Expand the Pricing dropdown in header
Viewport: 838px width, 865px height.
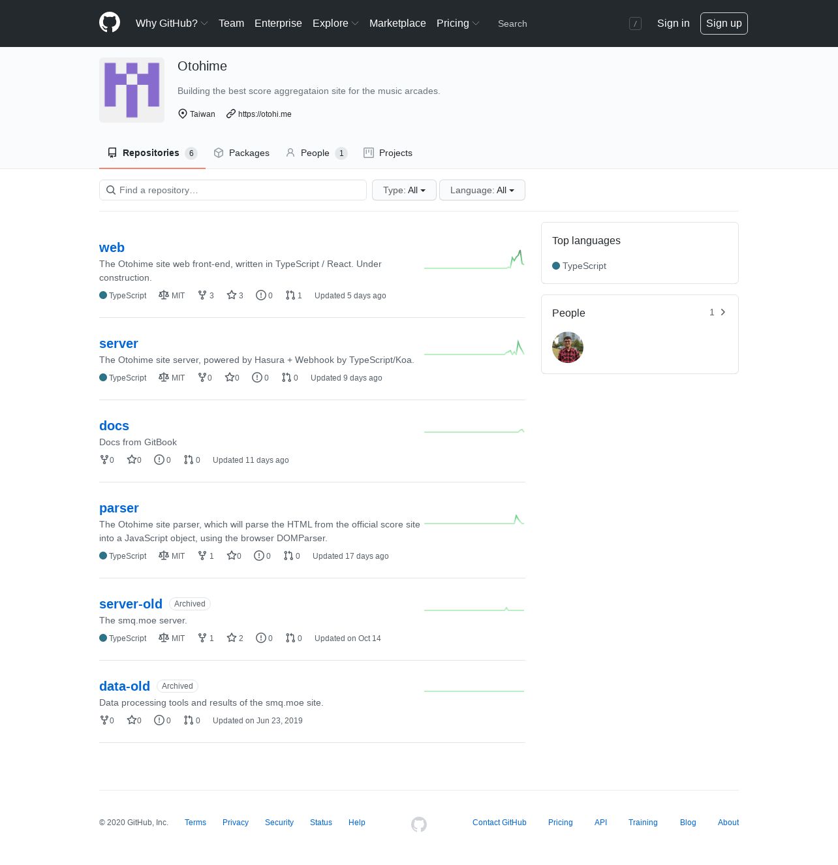point(458,24)
